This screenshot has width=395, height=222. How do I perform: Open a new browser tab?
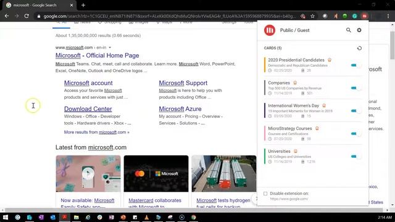coord(83,5)
